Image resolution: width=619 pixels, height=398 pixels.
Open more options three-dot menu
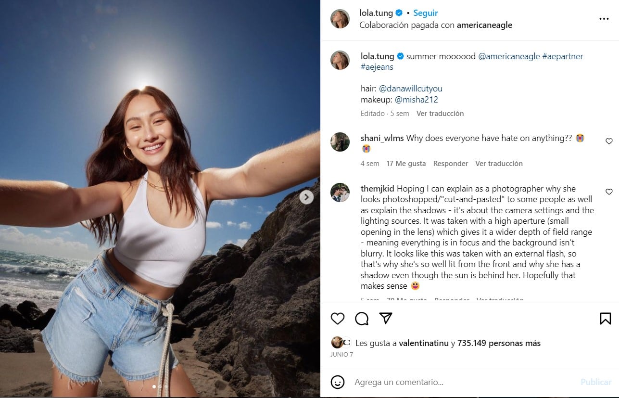(x=604, y=19)
